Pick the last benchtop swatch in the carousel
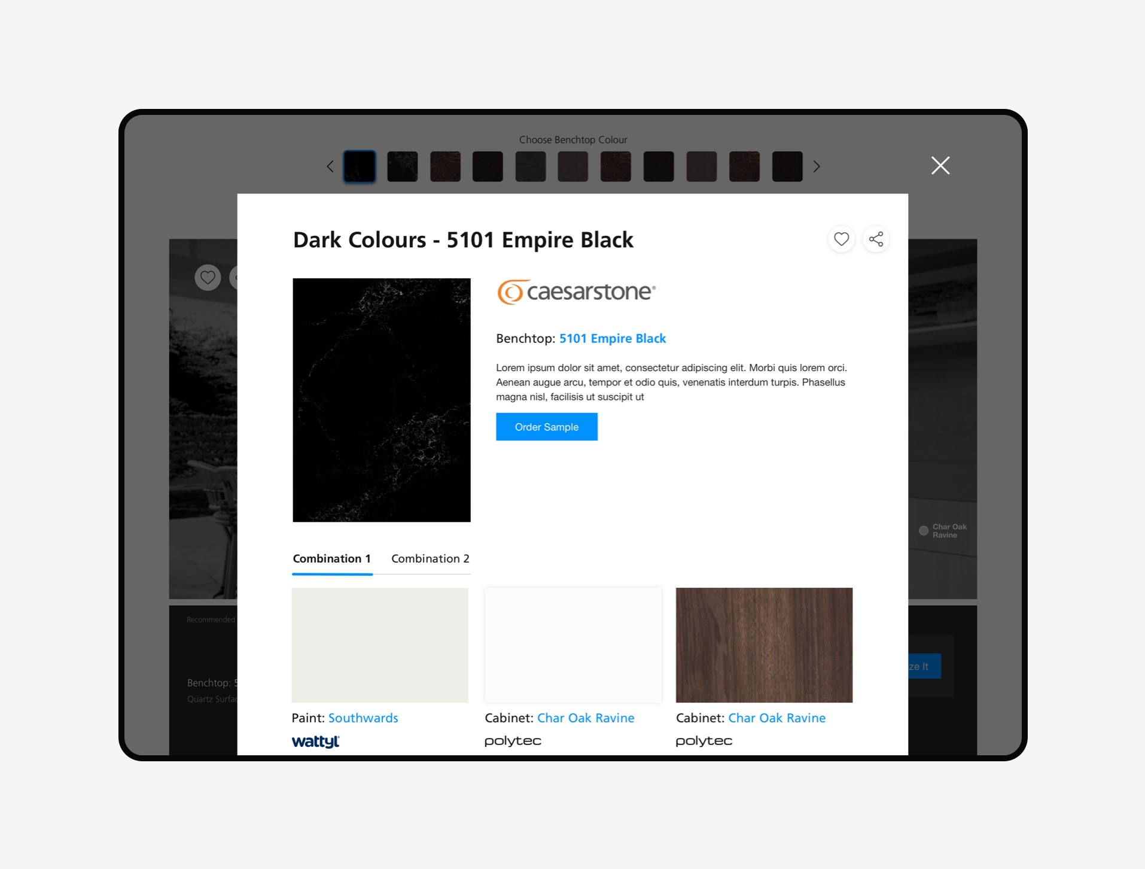 tap(787, 166)
